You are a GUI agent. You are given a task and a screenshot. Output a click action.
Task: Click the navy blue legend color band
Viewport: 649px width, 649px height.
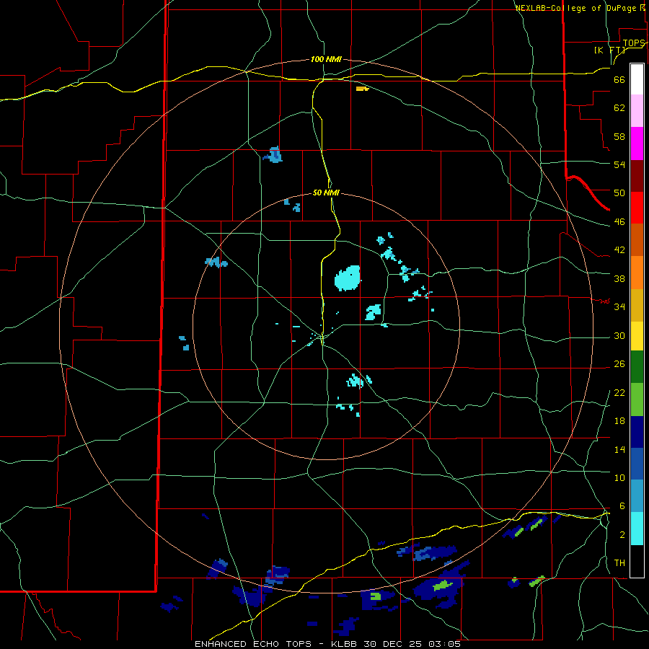(x=637, y=432)
